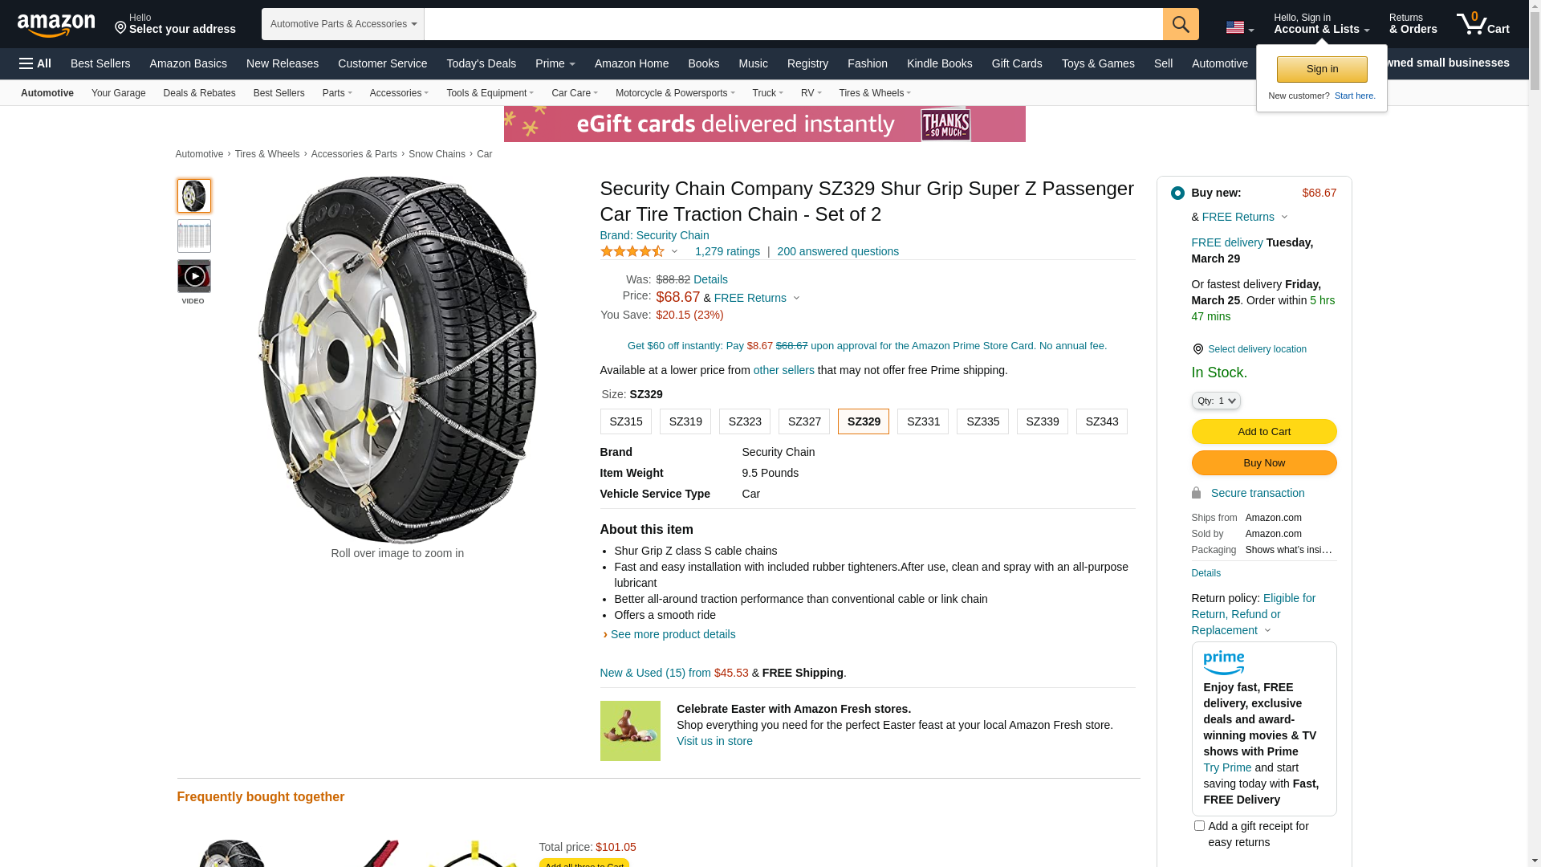Play the product video thumbnail
The image size is (1541, 867).
[x=194, y=276]
